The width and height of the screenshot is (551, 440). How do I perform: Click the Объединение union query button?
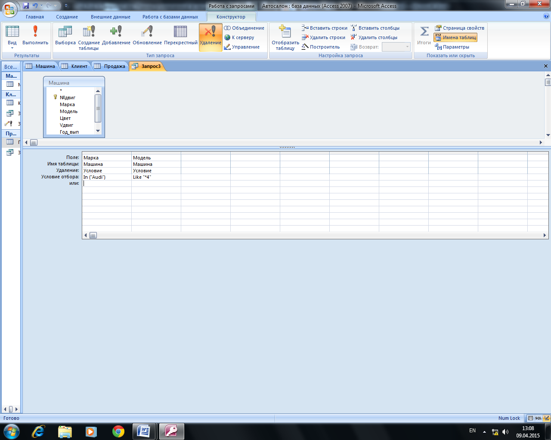(244, 28)
